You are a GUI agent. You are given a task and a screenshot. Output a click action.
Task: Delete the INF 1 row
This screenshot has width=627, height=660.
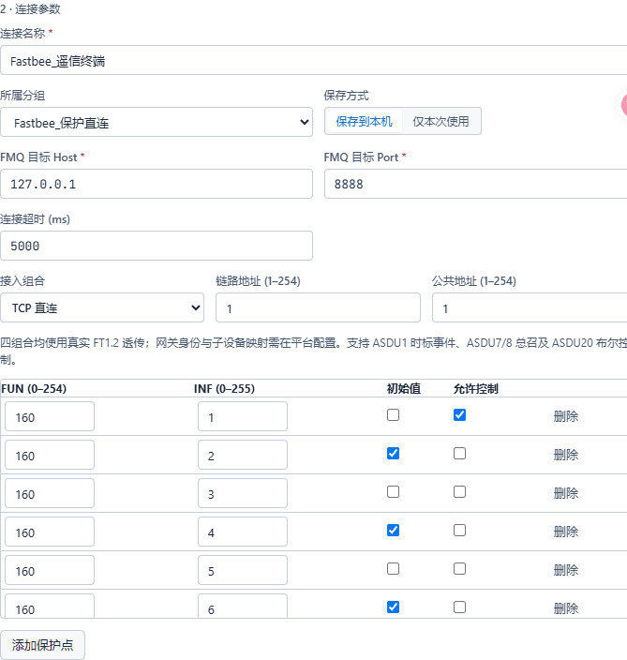pos(565,416)
